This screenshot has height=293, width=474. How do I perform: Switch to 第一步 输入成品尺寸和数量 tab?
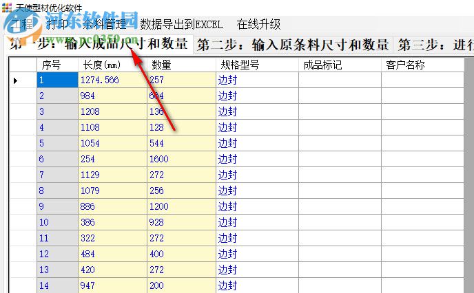pos(99,44)
